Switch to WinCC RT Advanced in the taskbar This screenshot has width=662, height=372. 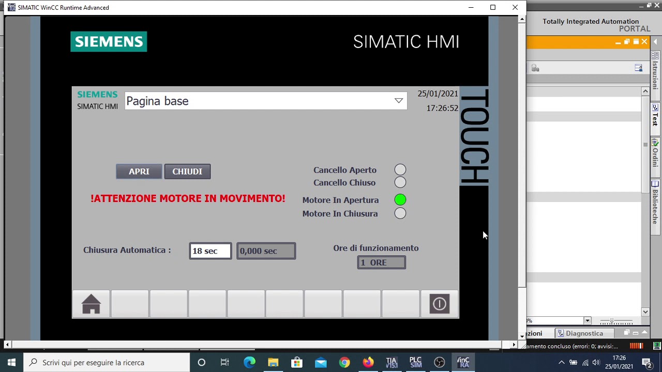(463, 363)
